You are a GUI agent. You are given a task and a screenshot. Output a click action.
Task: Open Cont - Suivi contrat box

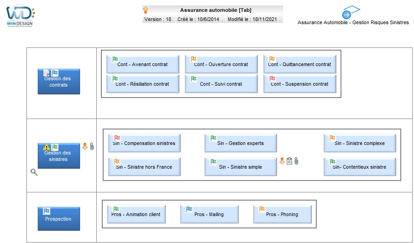221,83
